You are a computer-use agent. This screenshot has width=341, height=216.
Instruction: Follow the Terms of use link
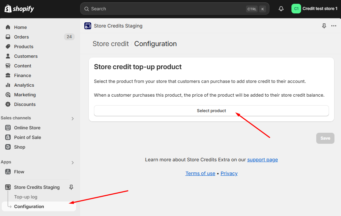tap(200, 173)
